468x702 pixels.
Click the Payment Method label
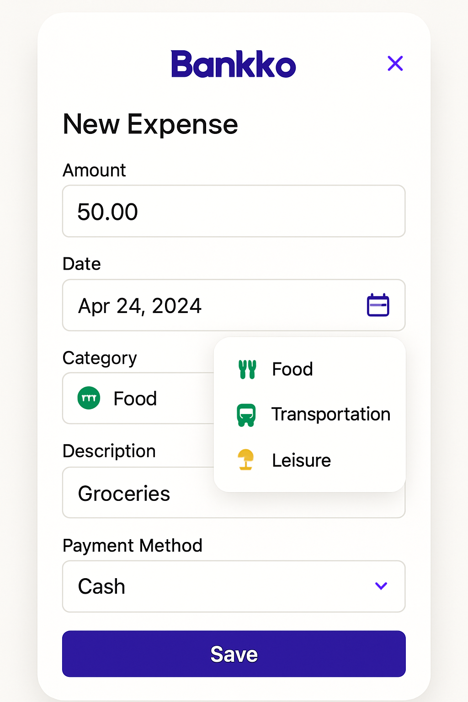coord(133,546)
